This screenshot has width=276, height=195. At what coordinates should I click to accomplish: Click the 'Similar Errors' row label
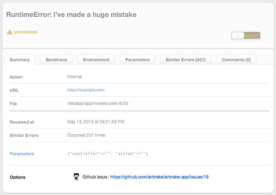point(24,135)
